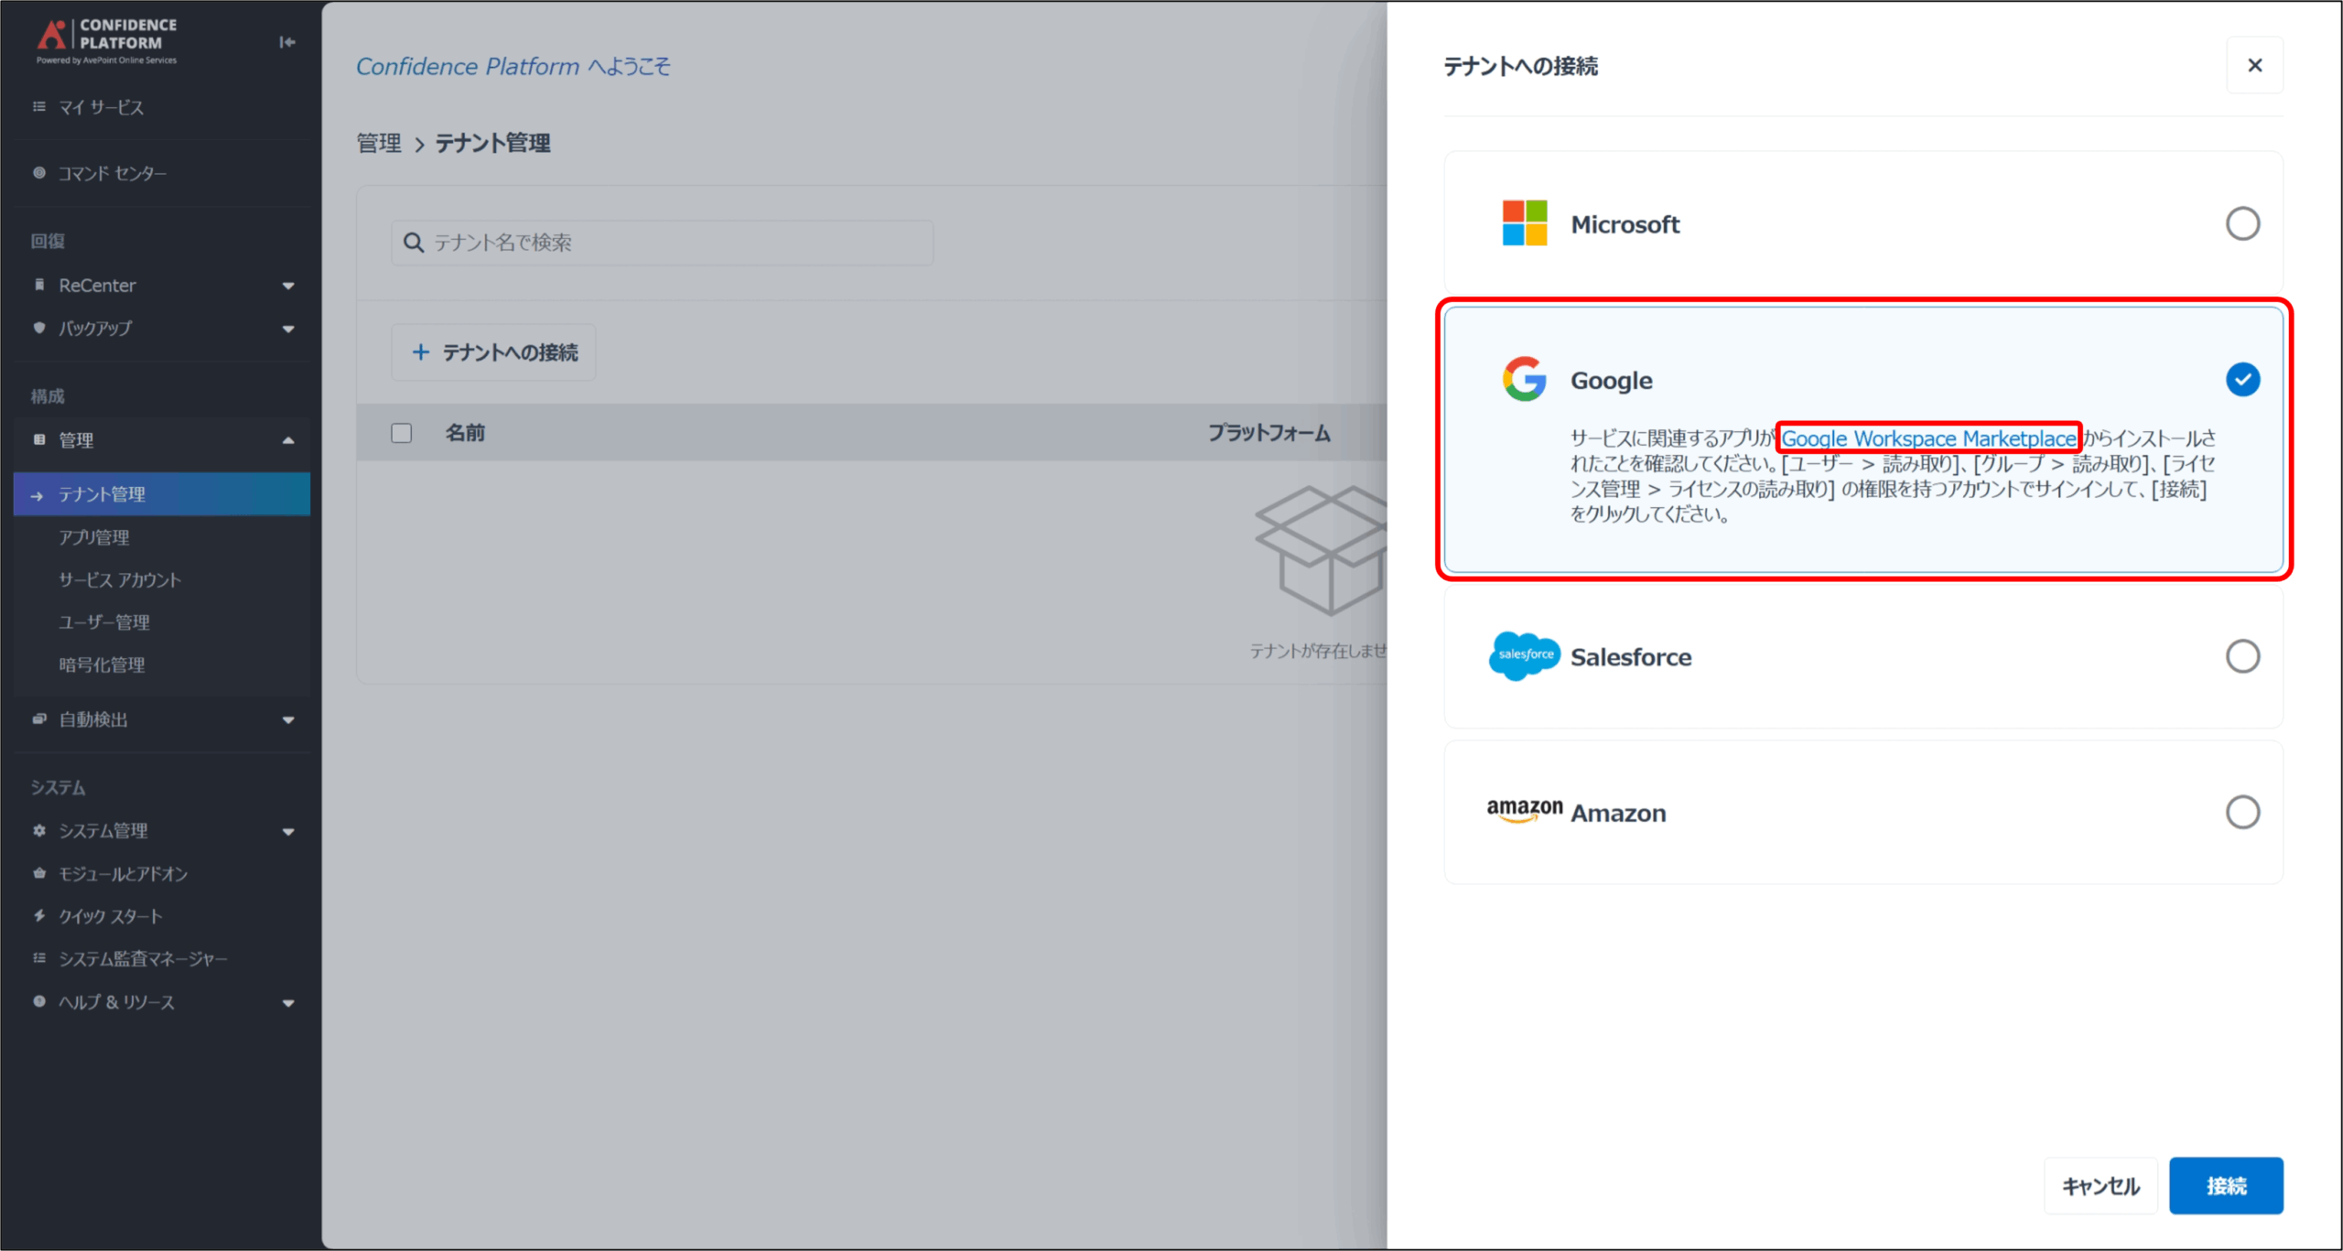Open the Google Workspace Marketplace link
Image resolution: width=2343 pixels, height=1251 pixels.
click(x=1928, y=438)
